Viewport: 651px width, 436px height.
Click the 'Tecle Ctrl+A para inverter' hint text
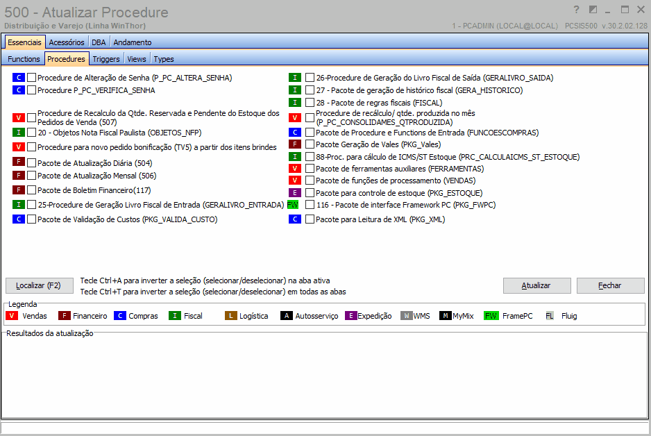pyautogui.click(x=205, y=280)
